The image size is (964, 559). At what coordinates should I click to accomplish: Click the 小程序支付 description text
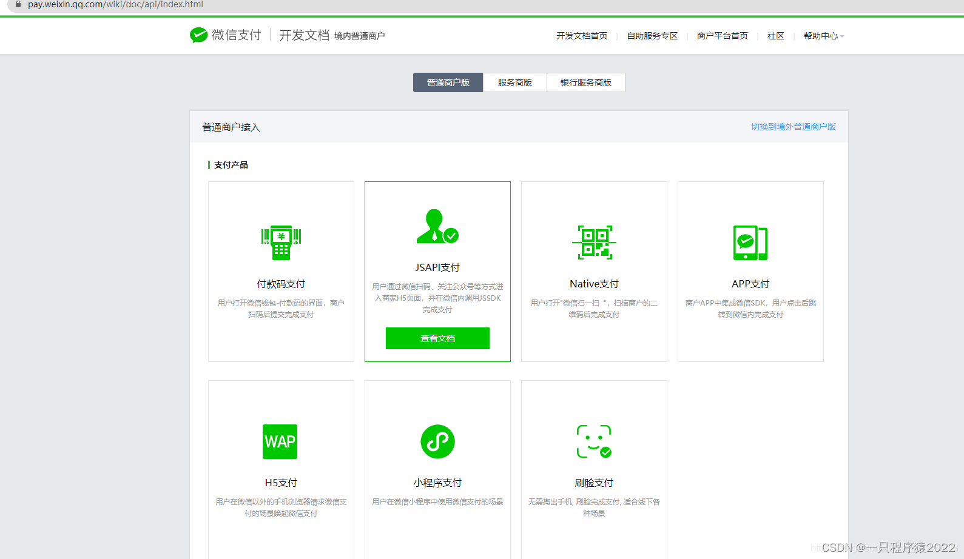tap(437, 501)
